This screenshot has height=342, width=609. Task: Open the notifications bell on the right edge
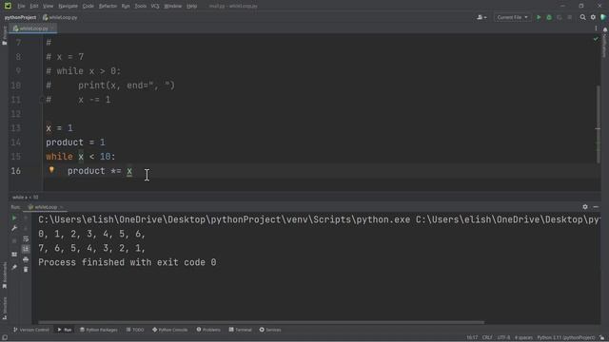tap(605, 29)
